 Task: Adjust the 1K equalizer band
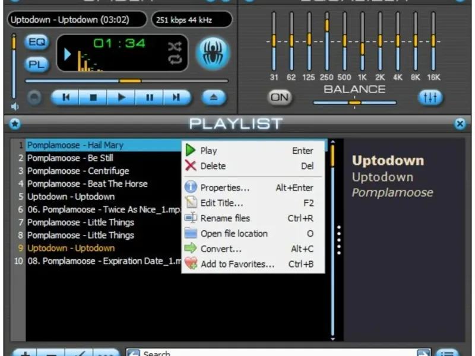tap(362, 41)
